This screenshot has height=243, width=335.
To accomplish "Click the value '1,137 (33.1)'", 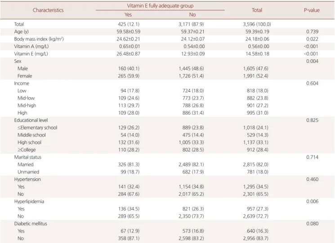I will [256, 142].
